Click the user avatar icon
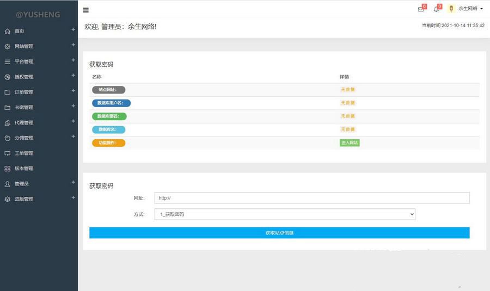The height and width of the screenshot is (291, 490). 451,9
